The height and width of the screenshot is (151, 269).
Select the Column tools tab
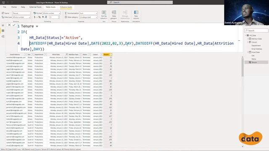click(x=66, y=7)
